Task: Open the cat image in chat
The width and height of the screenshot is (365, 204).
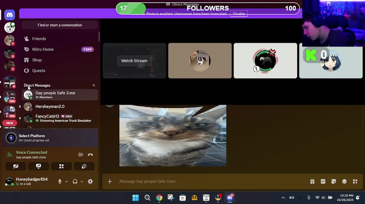Action: point(173,135)
